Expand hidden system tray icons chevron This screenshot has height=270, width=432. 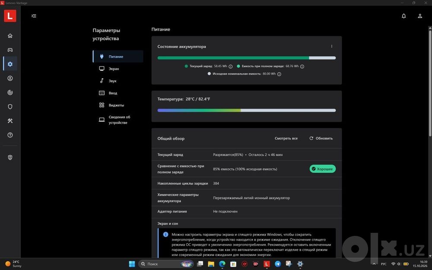pos(374,264)
